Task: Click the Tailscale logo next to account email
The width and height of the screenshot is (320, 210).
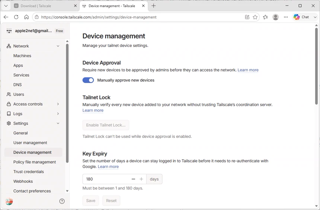Action: [x=9, y=31]
